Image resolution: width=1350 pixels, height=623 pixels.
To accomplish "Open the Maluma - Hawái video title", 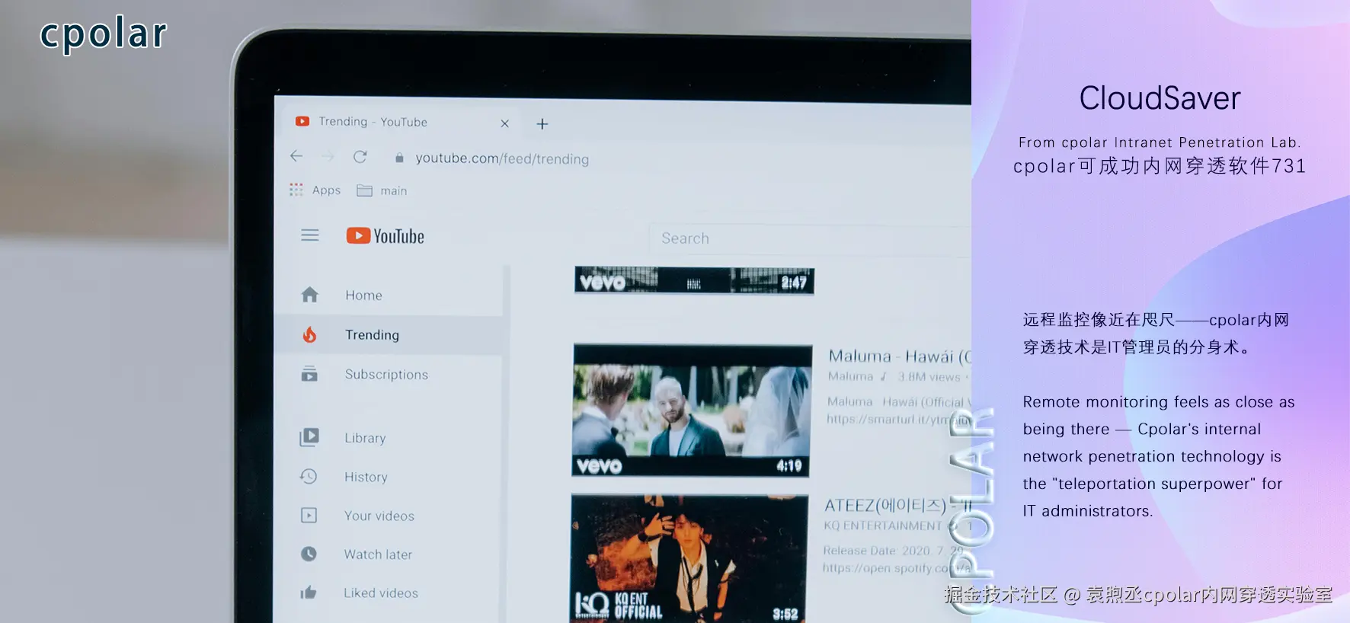I will click(900, 356).
